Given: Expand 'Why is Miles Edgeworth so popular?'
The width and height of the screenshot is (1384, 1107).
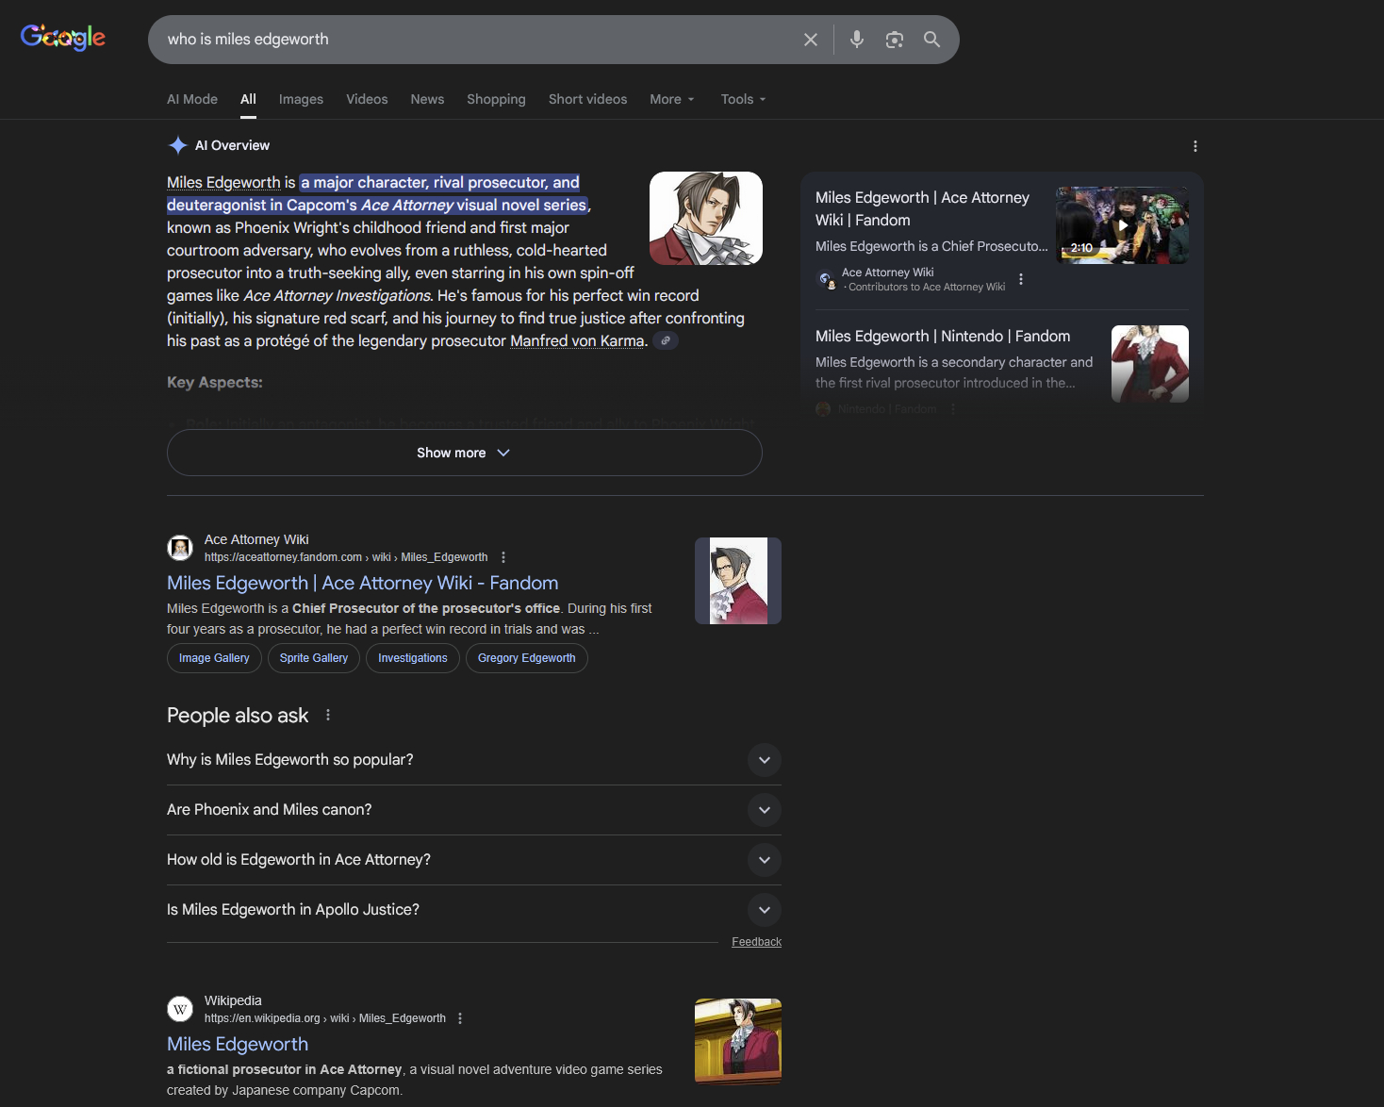Looking at the screenshot, I should click(x=764, y=760).
